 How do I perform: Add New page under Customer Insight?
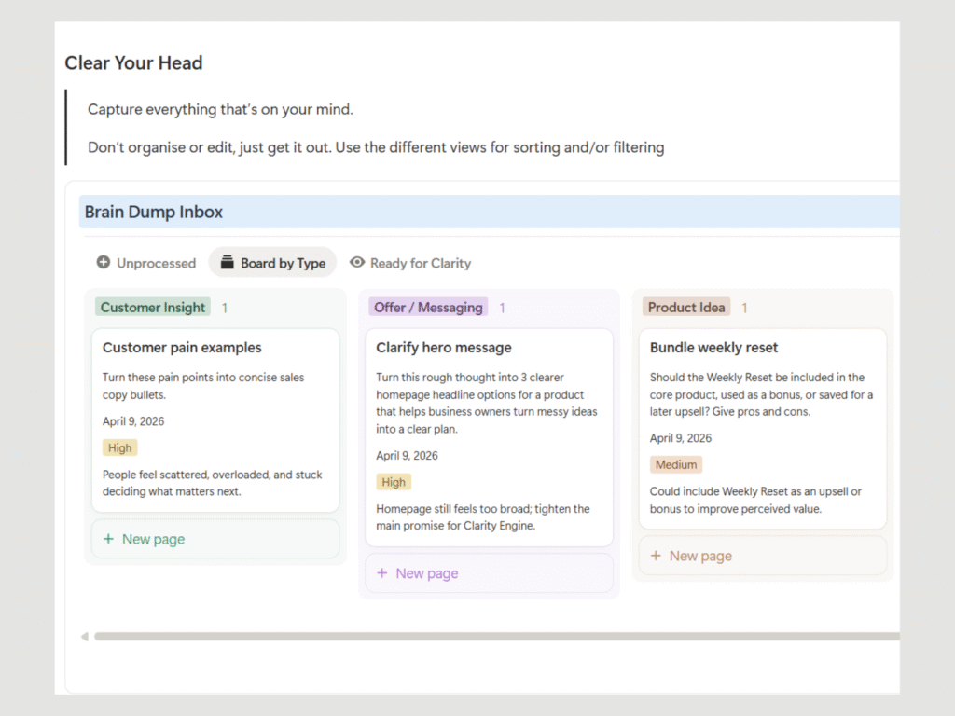(x=153, y=539)
